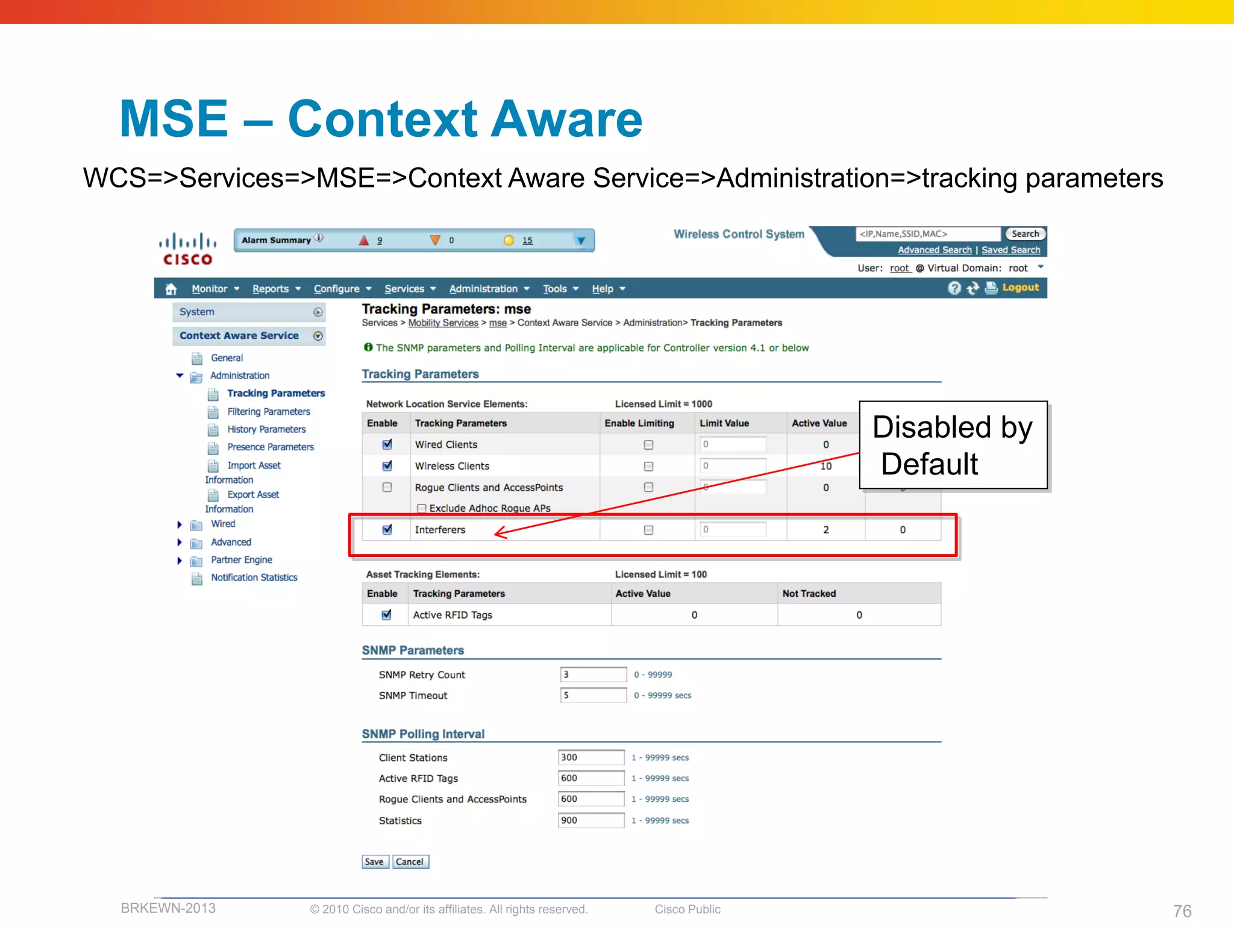This screenshot has height=926, width=1234.
Task: Open the Configure menu
Action: [343, 289]
